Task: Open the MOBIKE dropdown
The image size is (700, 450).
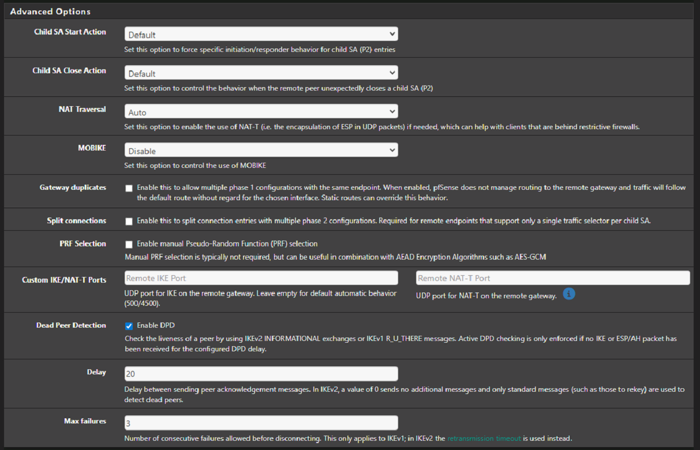Action: 261,151
